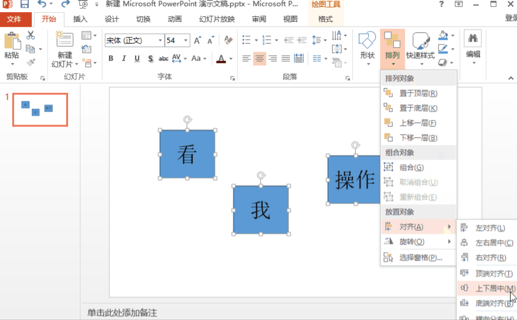Click the Format Painter brush icon
Viewport: 517px width, 320px height.
pyautogui.click(x=30, y=62)
